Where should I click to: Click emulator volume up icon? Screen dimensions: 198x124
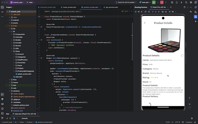[139, 12]
